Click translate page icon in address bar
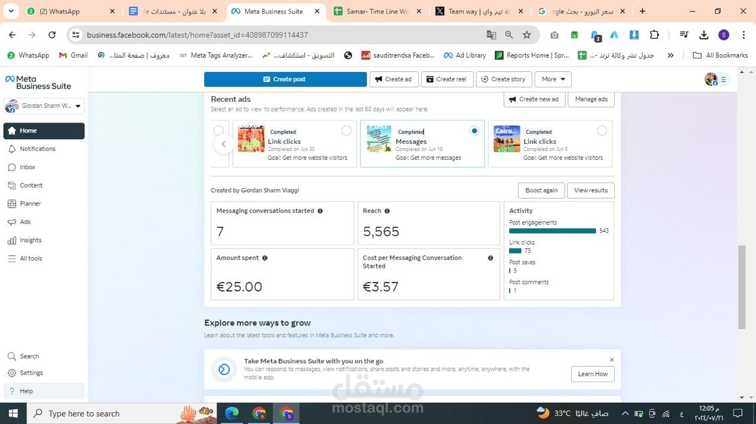 tap(491, 35)
